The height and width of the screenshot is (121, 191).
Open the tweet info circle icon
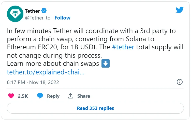[180, 82]
